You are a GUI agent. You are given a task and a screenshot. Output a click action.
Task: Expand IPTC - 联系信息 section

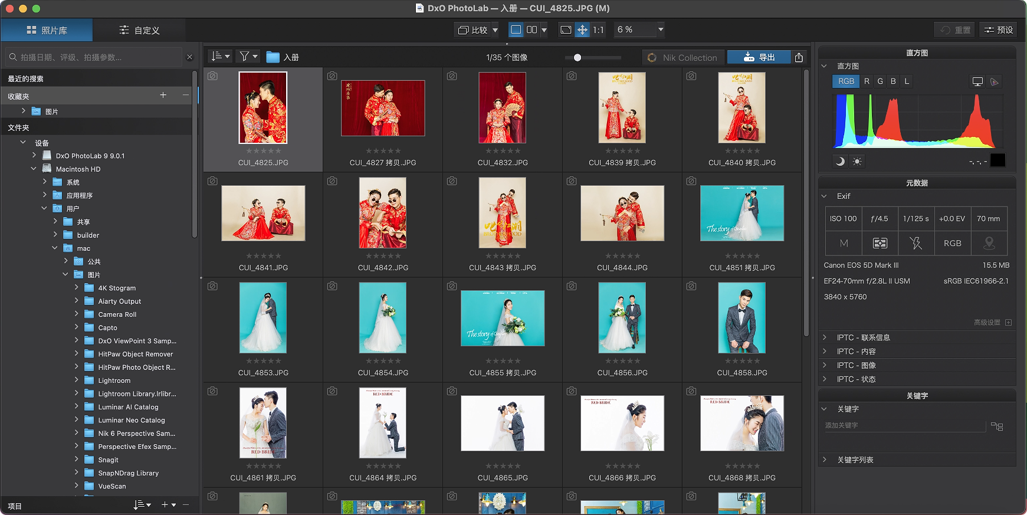tap(824, 337)
